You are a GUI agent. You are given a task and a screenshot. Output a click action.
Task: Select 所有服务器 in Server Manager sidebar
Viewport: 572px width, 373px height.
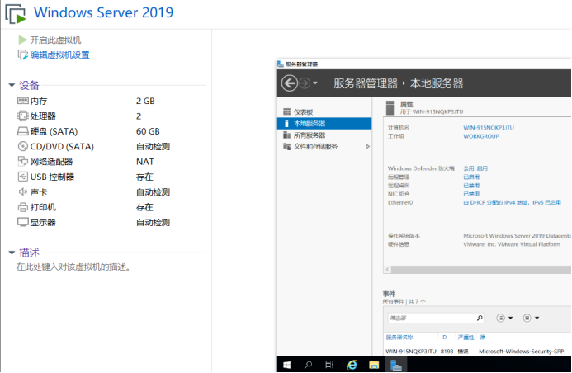click(324, 135)
